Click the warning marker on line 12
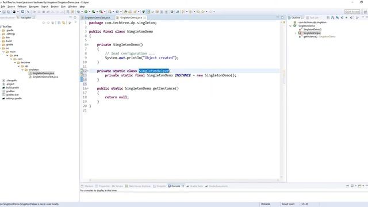Viewport: 368px width, 207px height. (x=82, y=71)
